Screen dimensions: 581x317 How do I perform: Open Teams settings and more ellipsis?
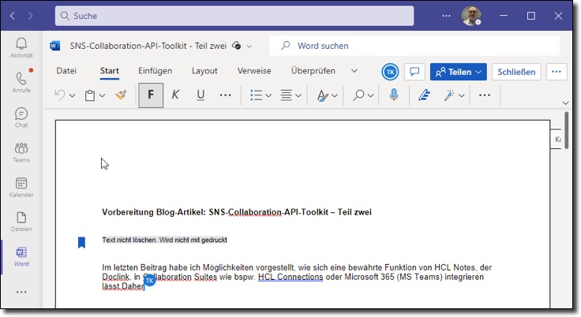tap(446, 16)
